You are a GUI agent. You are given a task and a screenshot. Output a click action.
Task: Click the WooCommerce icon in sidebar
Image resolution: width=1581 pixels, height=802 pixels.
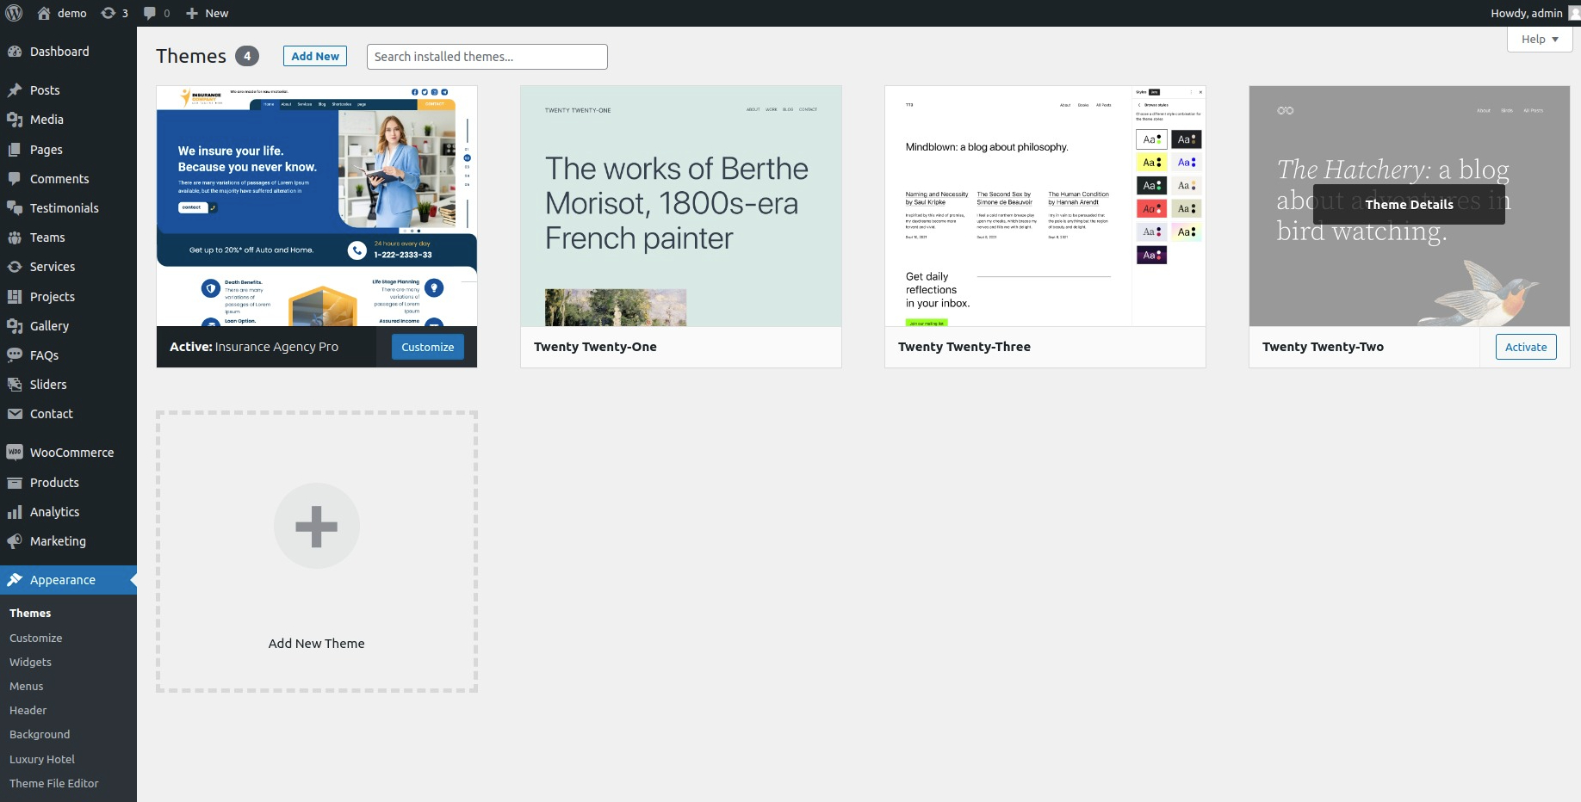coord(15,453)
